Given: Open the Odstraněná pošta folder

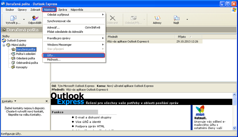Looking at the screenshot, I should (27, 63).
